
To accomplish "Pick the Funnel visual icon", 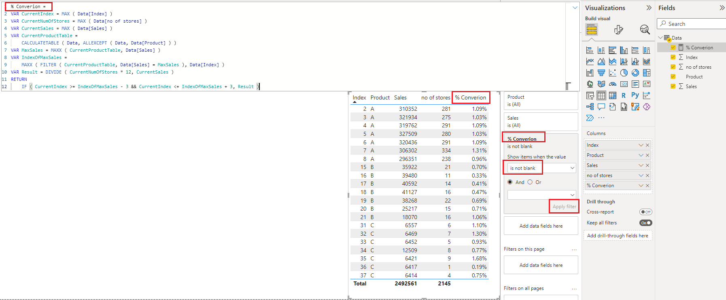I will point(601,73).
